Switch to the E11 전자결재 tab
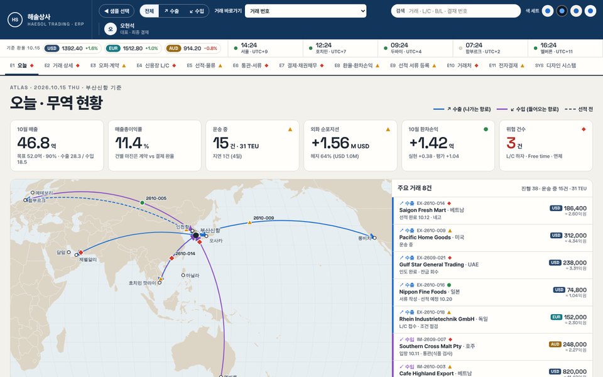The height and width of the screenshot is (377, 603). 506,66
